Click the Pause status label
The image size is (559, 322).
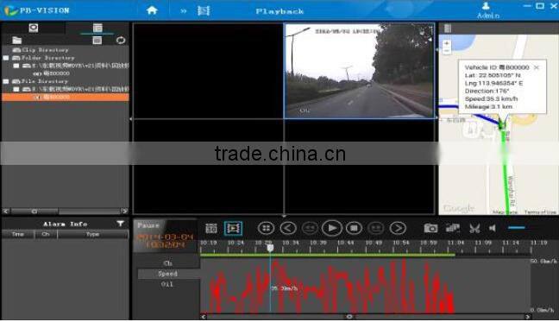pyautogui.click(x=148, y=225)
